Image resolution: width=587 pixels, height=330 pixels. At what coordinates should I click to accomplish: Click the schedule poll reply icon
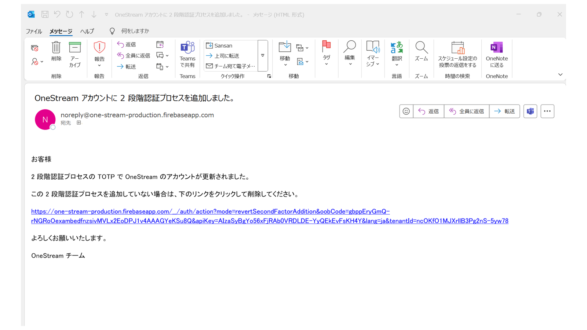457,55
